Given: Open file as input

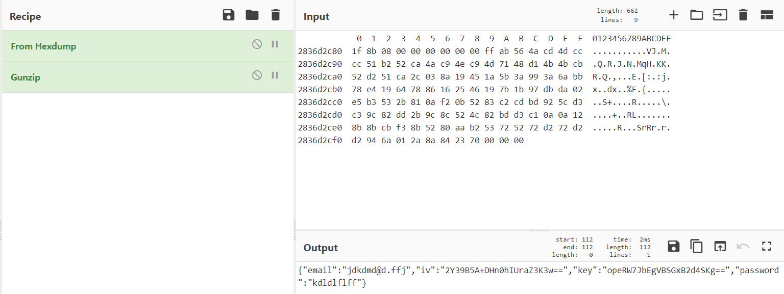Looking at the screenshot, I should [x=720, y=15].
